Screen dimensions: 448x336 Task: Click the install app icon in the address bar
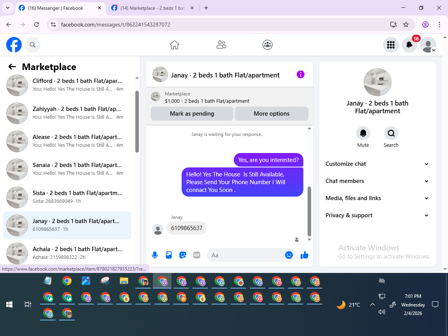394,25
